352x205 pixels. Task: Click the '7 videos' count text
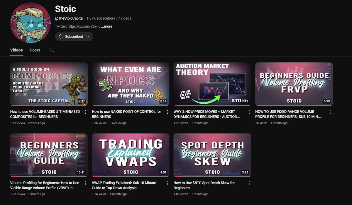(124, 18)
